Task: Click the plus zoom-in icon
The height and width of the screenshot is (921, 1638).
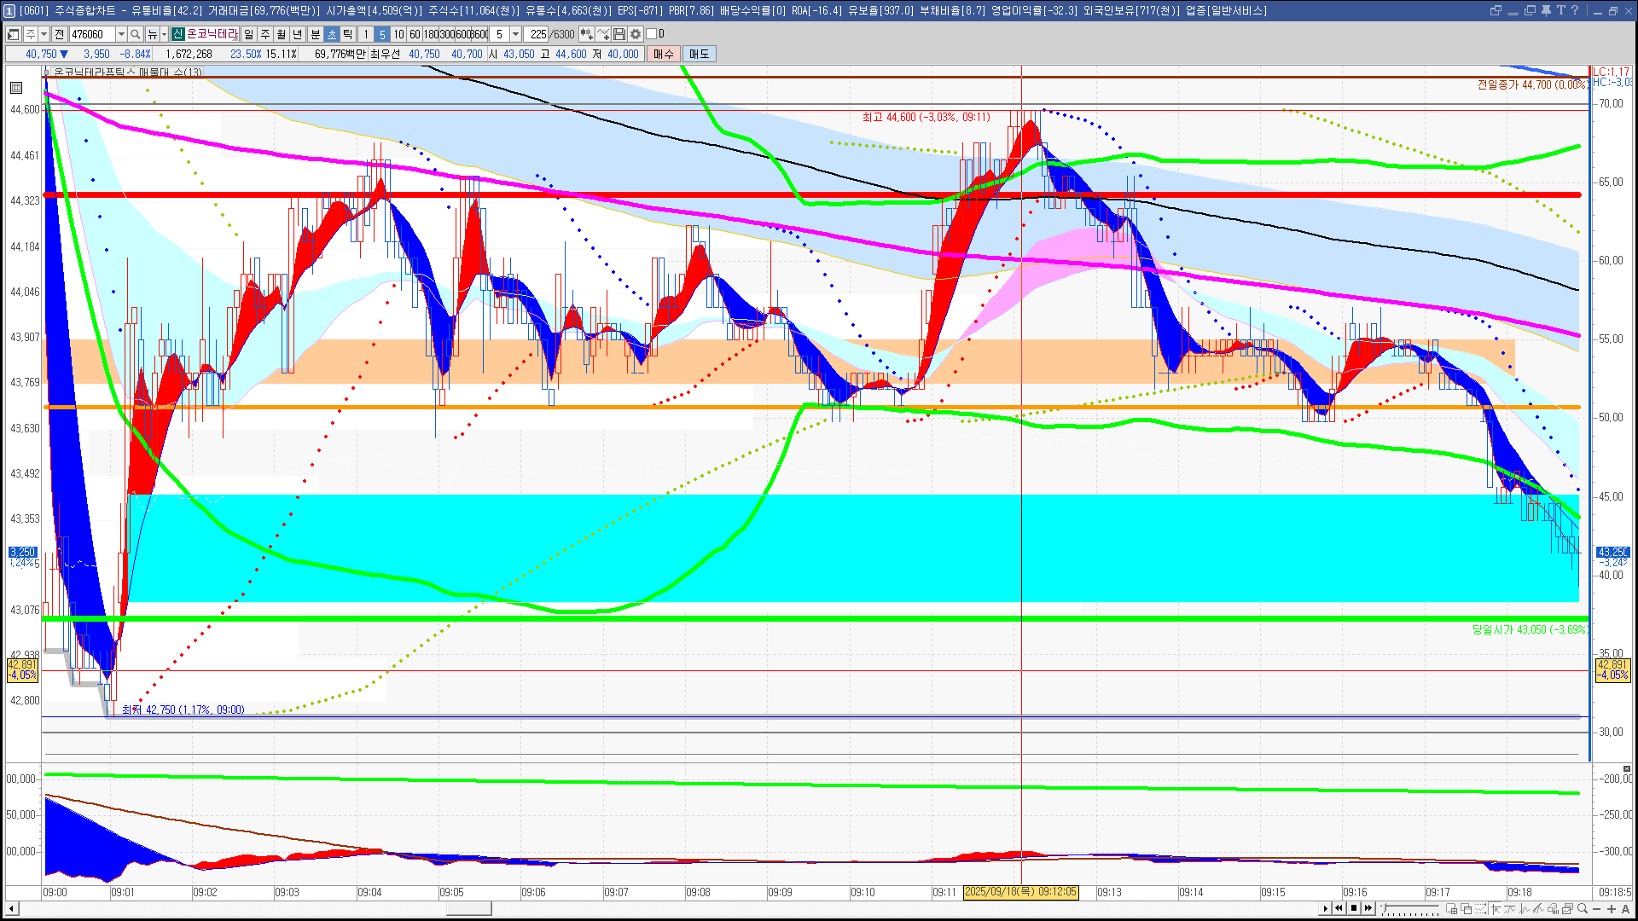Action: (x=1612, y=909)
